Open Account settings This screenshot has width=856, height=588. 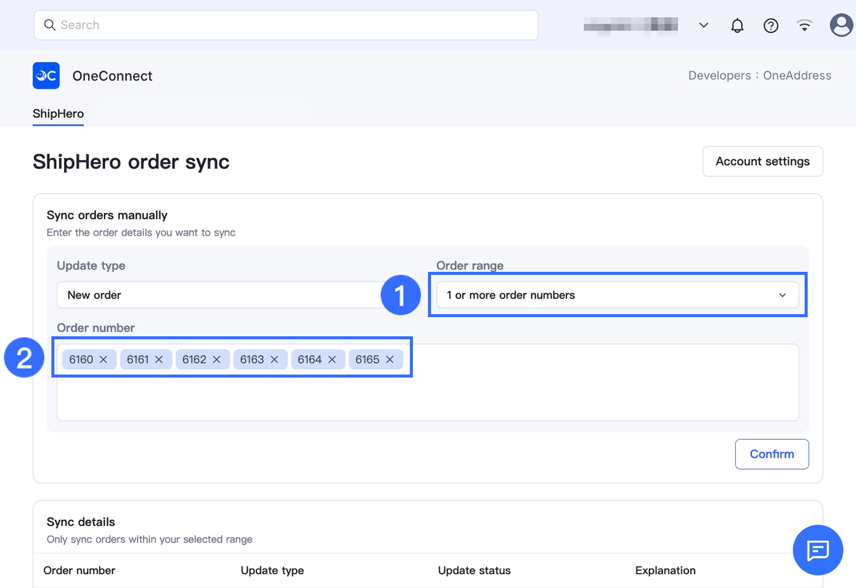[x=762, y=162]
